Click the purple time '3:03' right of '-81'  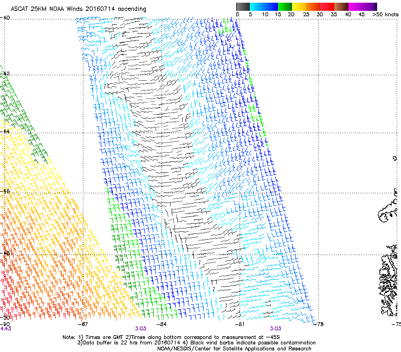coord(275,329)
